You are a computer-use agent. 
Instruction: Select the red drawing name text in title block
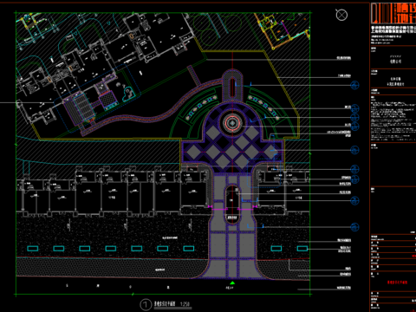pos(397,283)
